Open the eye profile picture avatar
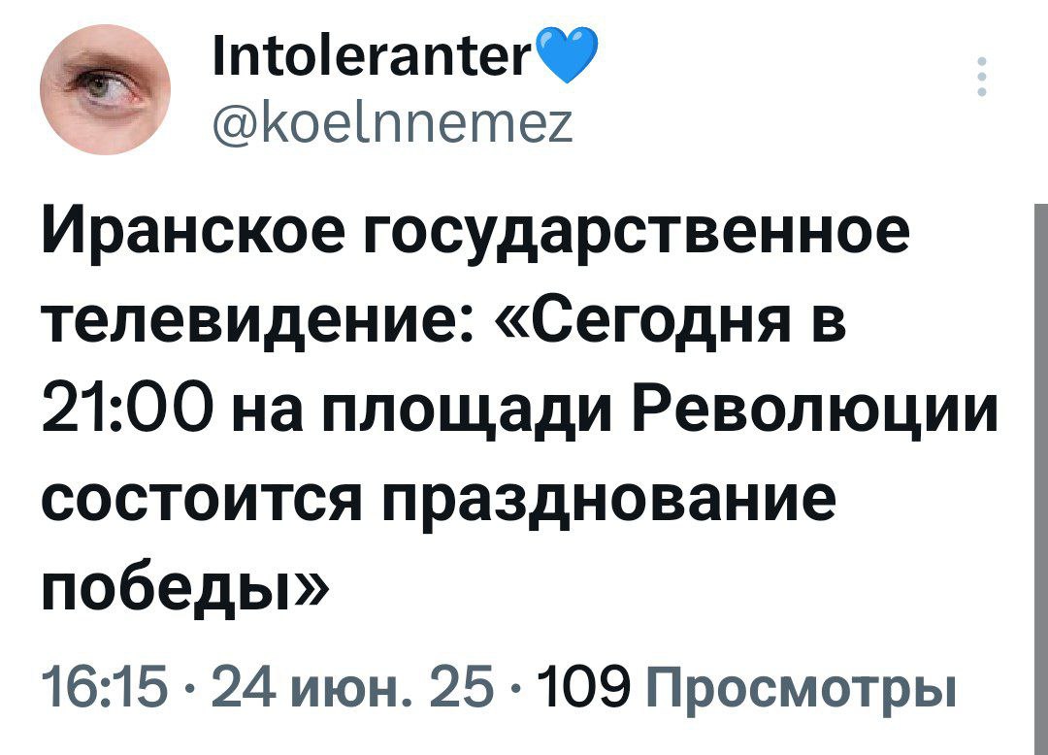The image size is (1048, 755). 106,89
